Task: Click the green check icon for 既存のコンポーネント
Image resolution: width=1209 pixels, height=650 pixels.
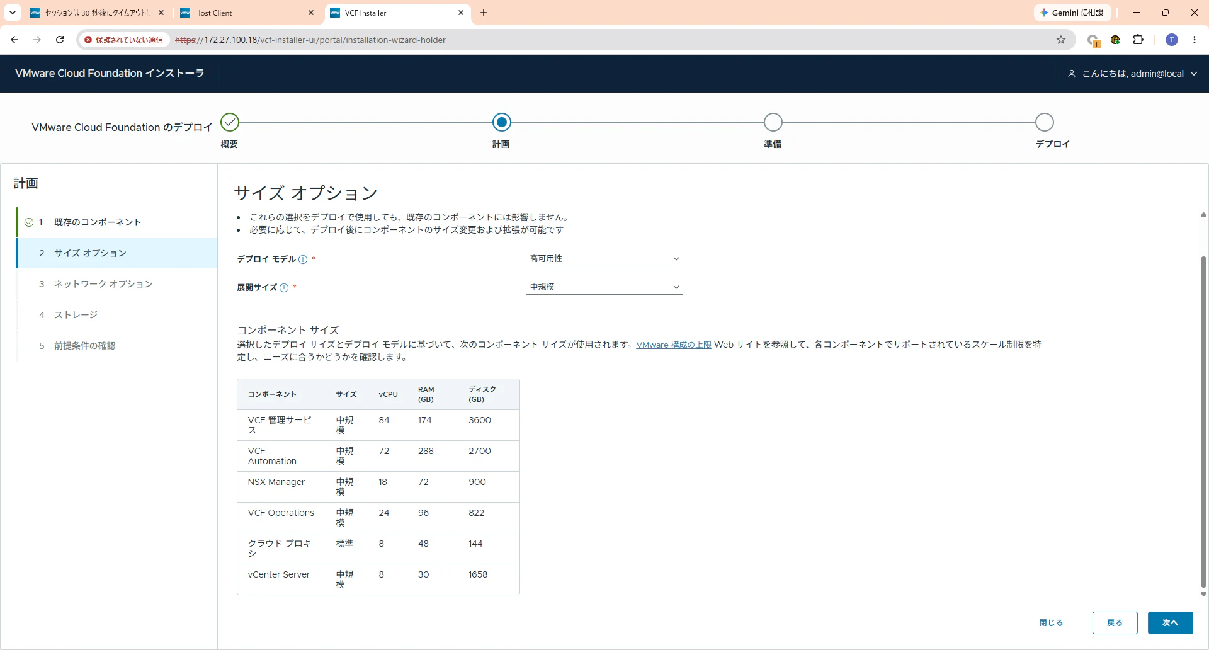Action: [29, 222]
